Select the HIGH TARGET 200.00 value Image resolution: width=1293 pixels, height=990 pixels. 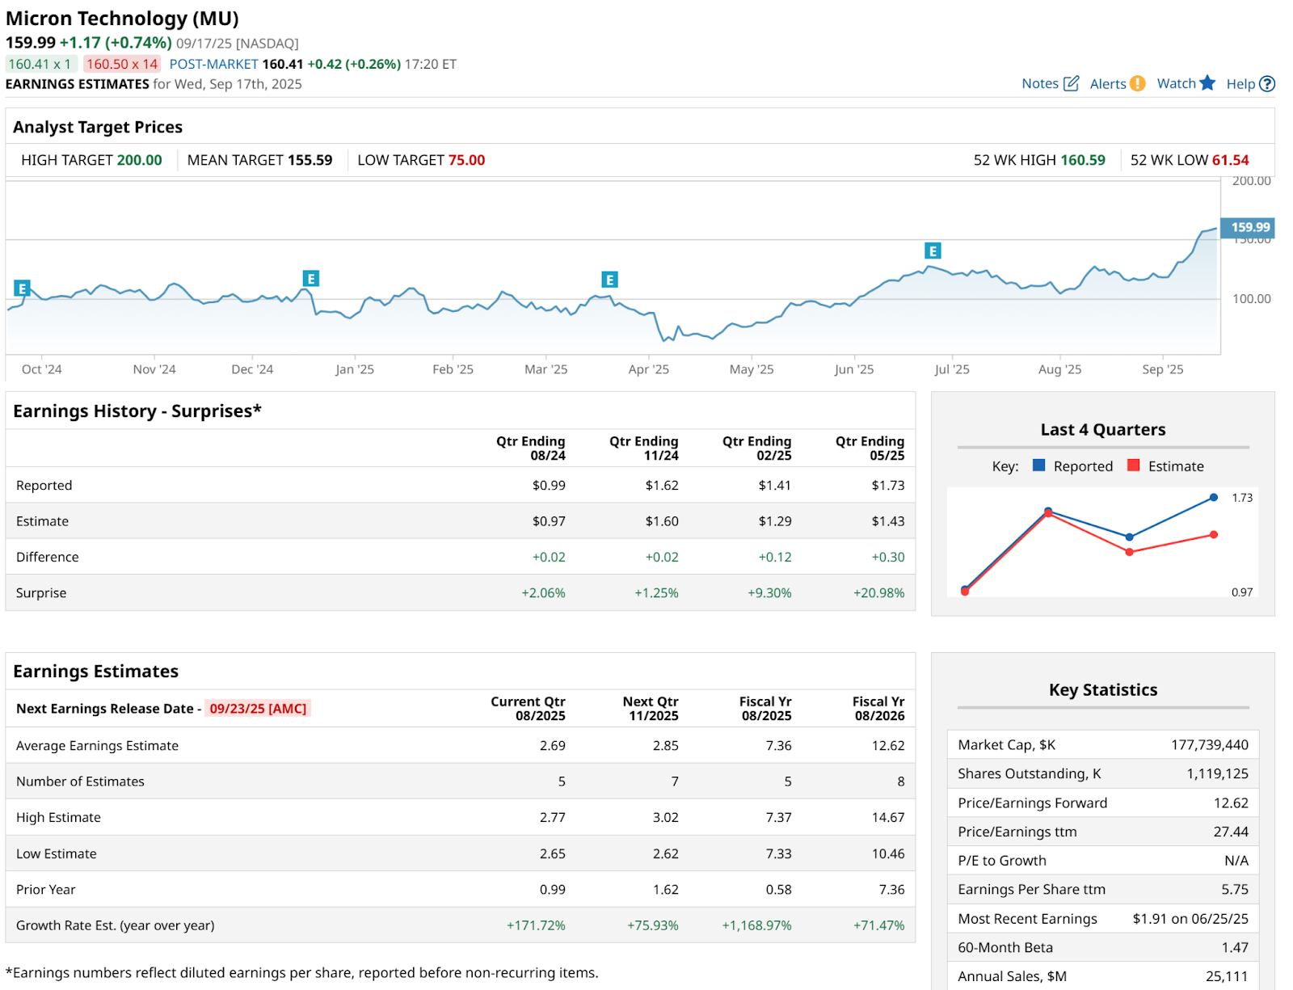tap(139, 160)
